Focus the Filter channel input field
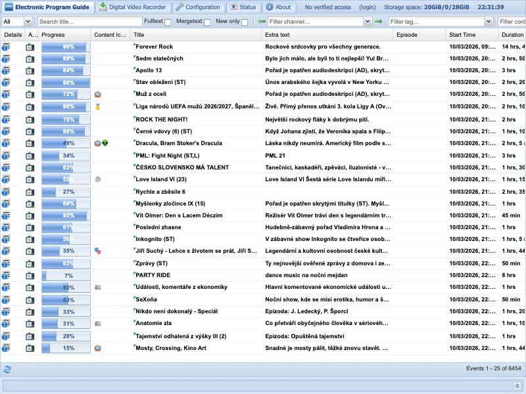This screenshot has height=394, width=526. [316, 22]
